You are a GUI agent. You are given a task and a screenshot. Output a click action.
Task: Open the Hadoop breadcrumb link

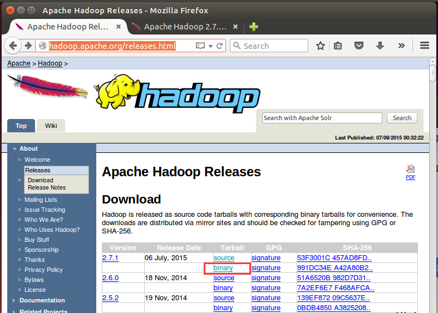coord(50,63)
